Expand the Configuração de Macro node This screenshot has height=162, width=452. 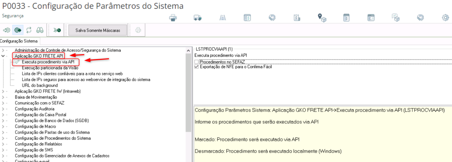click(x=3, y=126)
